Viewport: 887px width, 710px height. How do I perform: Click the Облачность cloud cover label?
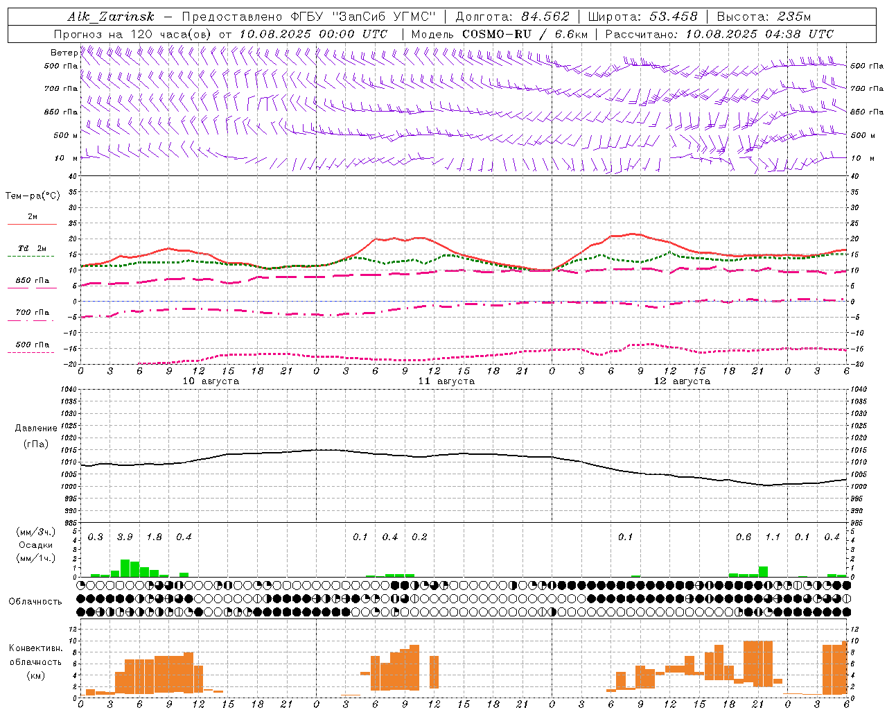(35, 601)
